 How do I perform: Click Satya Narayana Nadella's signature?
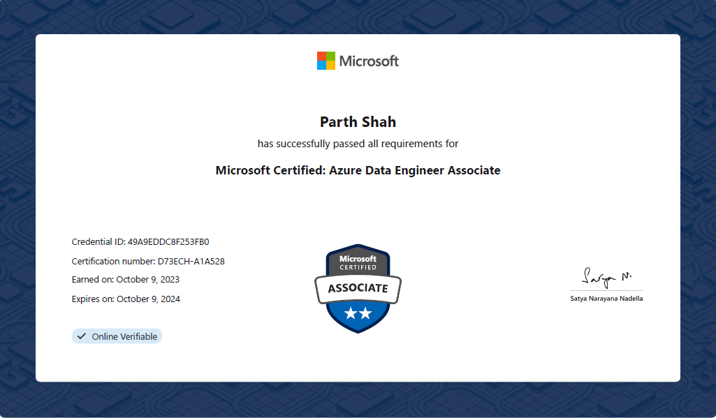pos(605,276)
